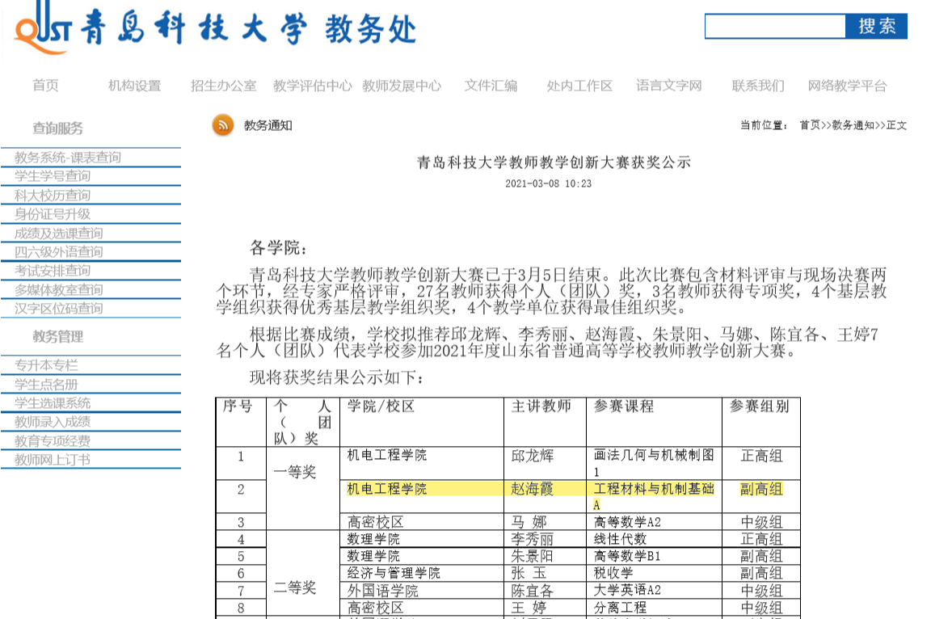Click the teacher cell 陈宜各
Viewport: 931px width, 619px height.
click(532, 591)
